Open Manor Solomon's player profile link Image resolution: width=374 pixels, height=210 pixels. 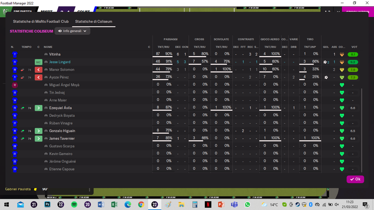pos(62,70)
